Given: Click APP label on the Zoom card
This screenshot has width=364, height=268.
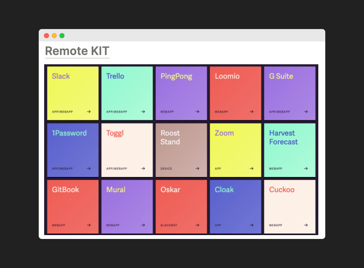Looking at the screenshot, I should pos(218,168).
